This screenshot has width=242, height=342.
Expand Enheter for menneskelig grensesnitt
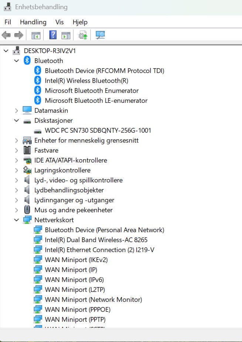pyautogui.click(x=16, y=140)
